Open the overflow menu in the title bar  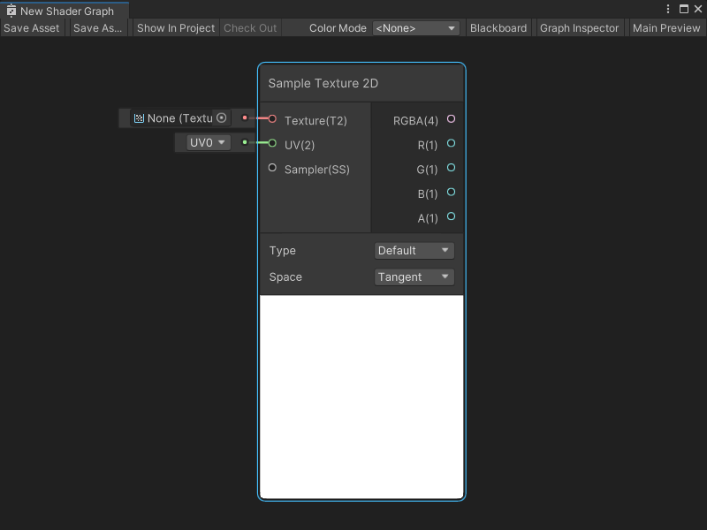coord(669,8)
